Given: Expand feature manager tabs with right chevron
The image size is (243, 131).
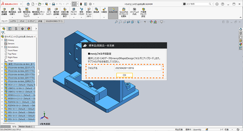Looking at the screenshot, I should pos(36,29).
